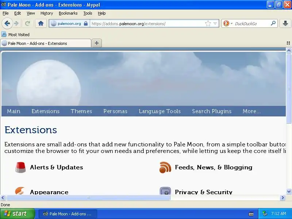
Task: Open the Privacy & Security category
Action: [x=204, y=192]
